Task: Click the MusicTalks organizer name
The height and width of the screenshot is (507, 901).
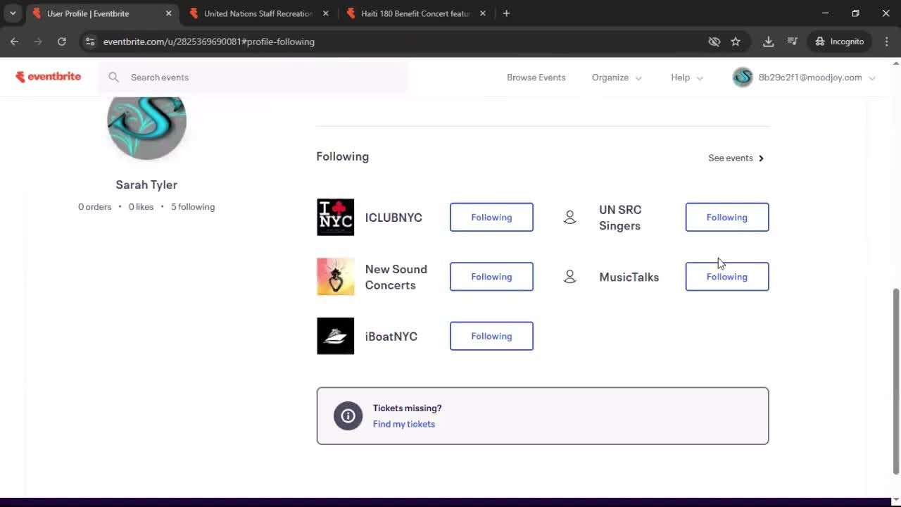Action: click(629, 277)
